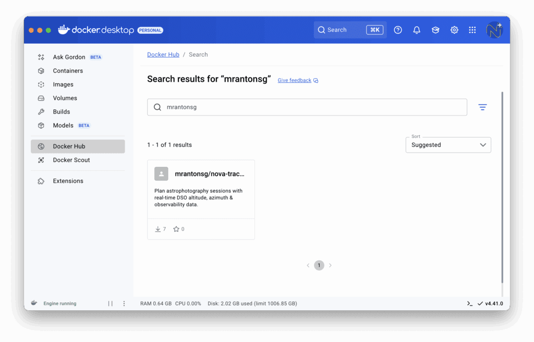
Task: Click the version checkmark icon
Action: 480,303
